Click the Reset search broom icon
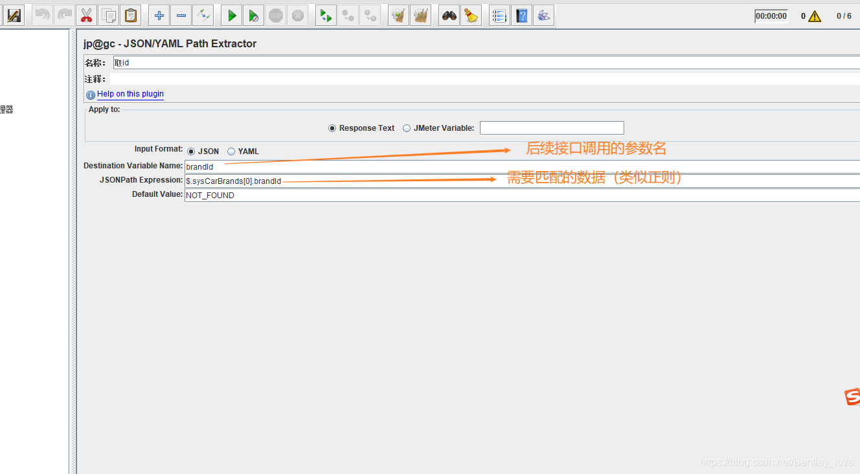The image size is (860, 474). tap(471, 16)
